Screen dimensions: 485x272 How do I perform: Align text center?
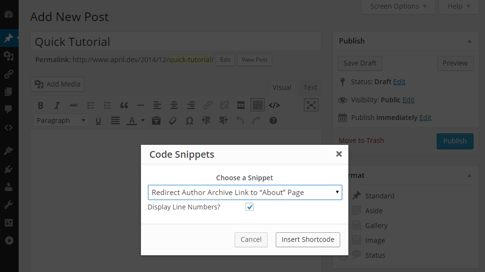click(174, 105)
